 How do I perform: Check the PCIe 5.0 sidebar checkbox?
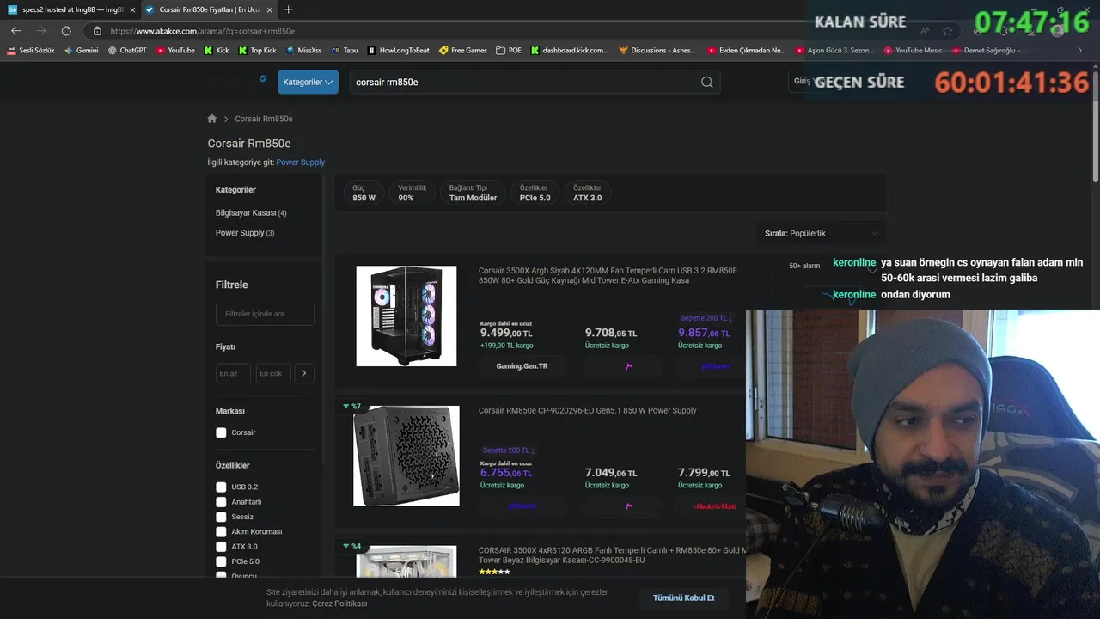pyautogui.click(x=221, y=561)
